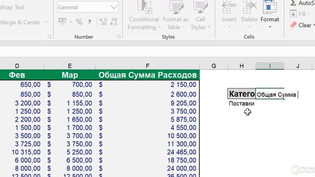Select the cell with 2 600,00
The height and width of the screenshot is (177, 315).
point(148,94)
